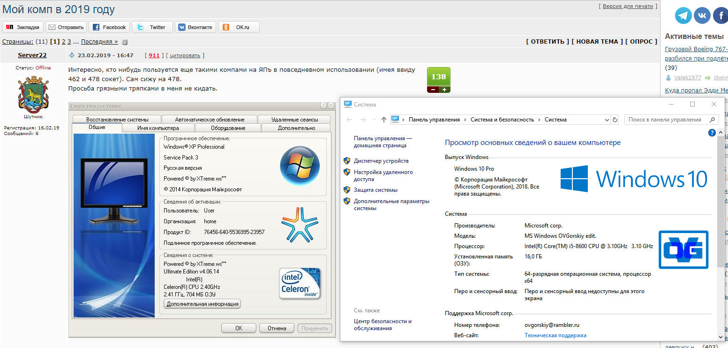Open Диспетчер устройств in System window
Viewport: 728px width, 348px height.
(x=381, y=161)
